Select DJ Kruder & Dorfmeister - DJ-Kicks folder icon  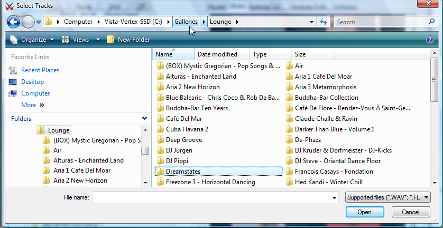click(x=289, y=150)
